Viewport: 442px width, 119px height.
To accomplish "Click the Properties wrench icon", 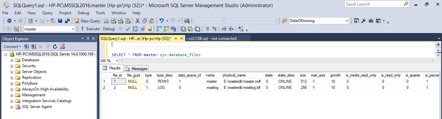I will point(364,21).
